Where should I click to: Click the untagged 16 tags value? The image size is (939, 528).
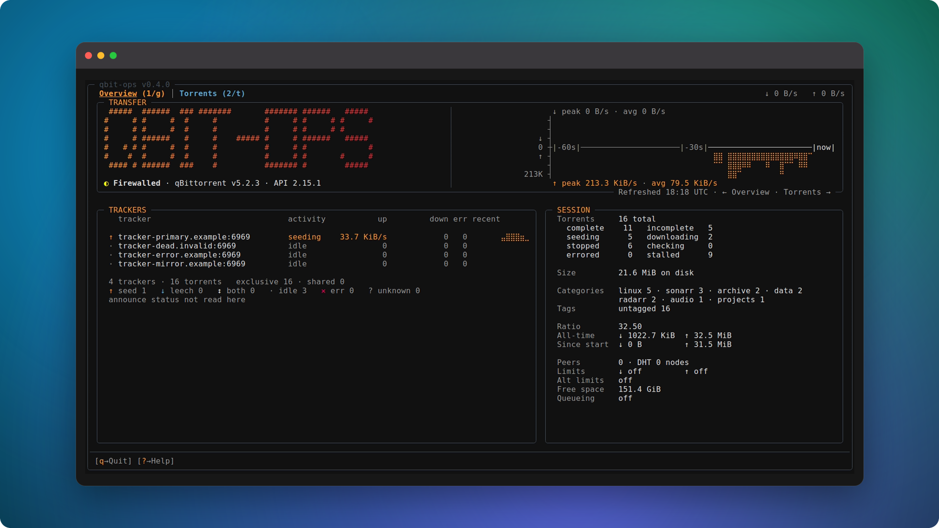[x=644, y=309]
